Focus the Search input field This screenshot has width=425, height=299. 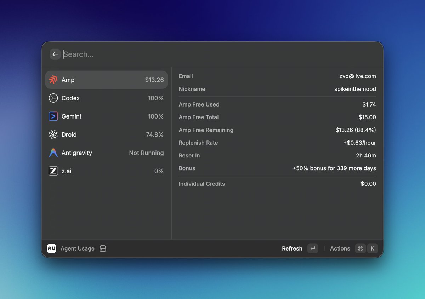(220, 54)
